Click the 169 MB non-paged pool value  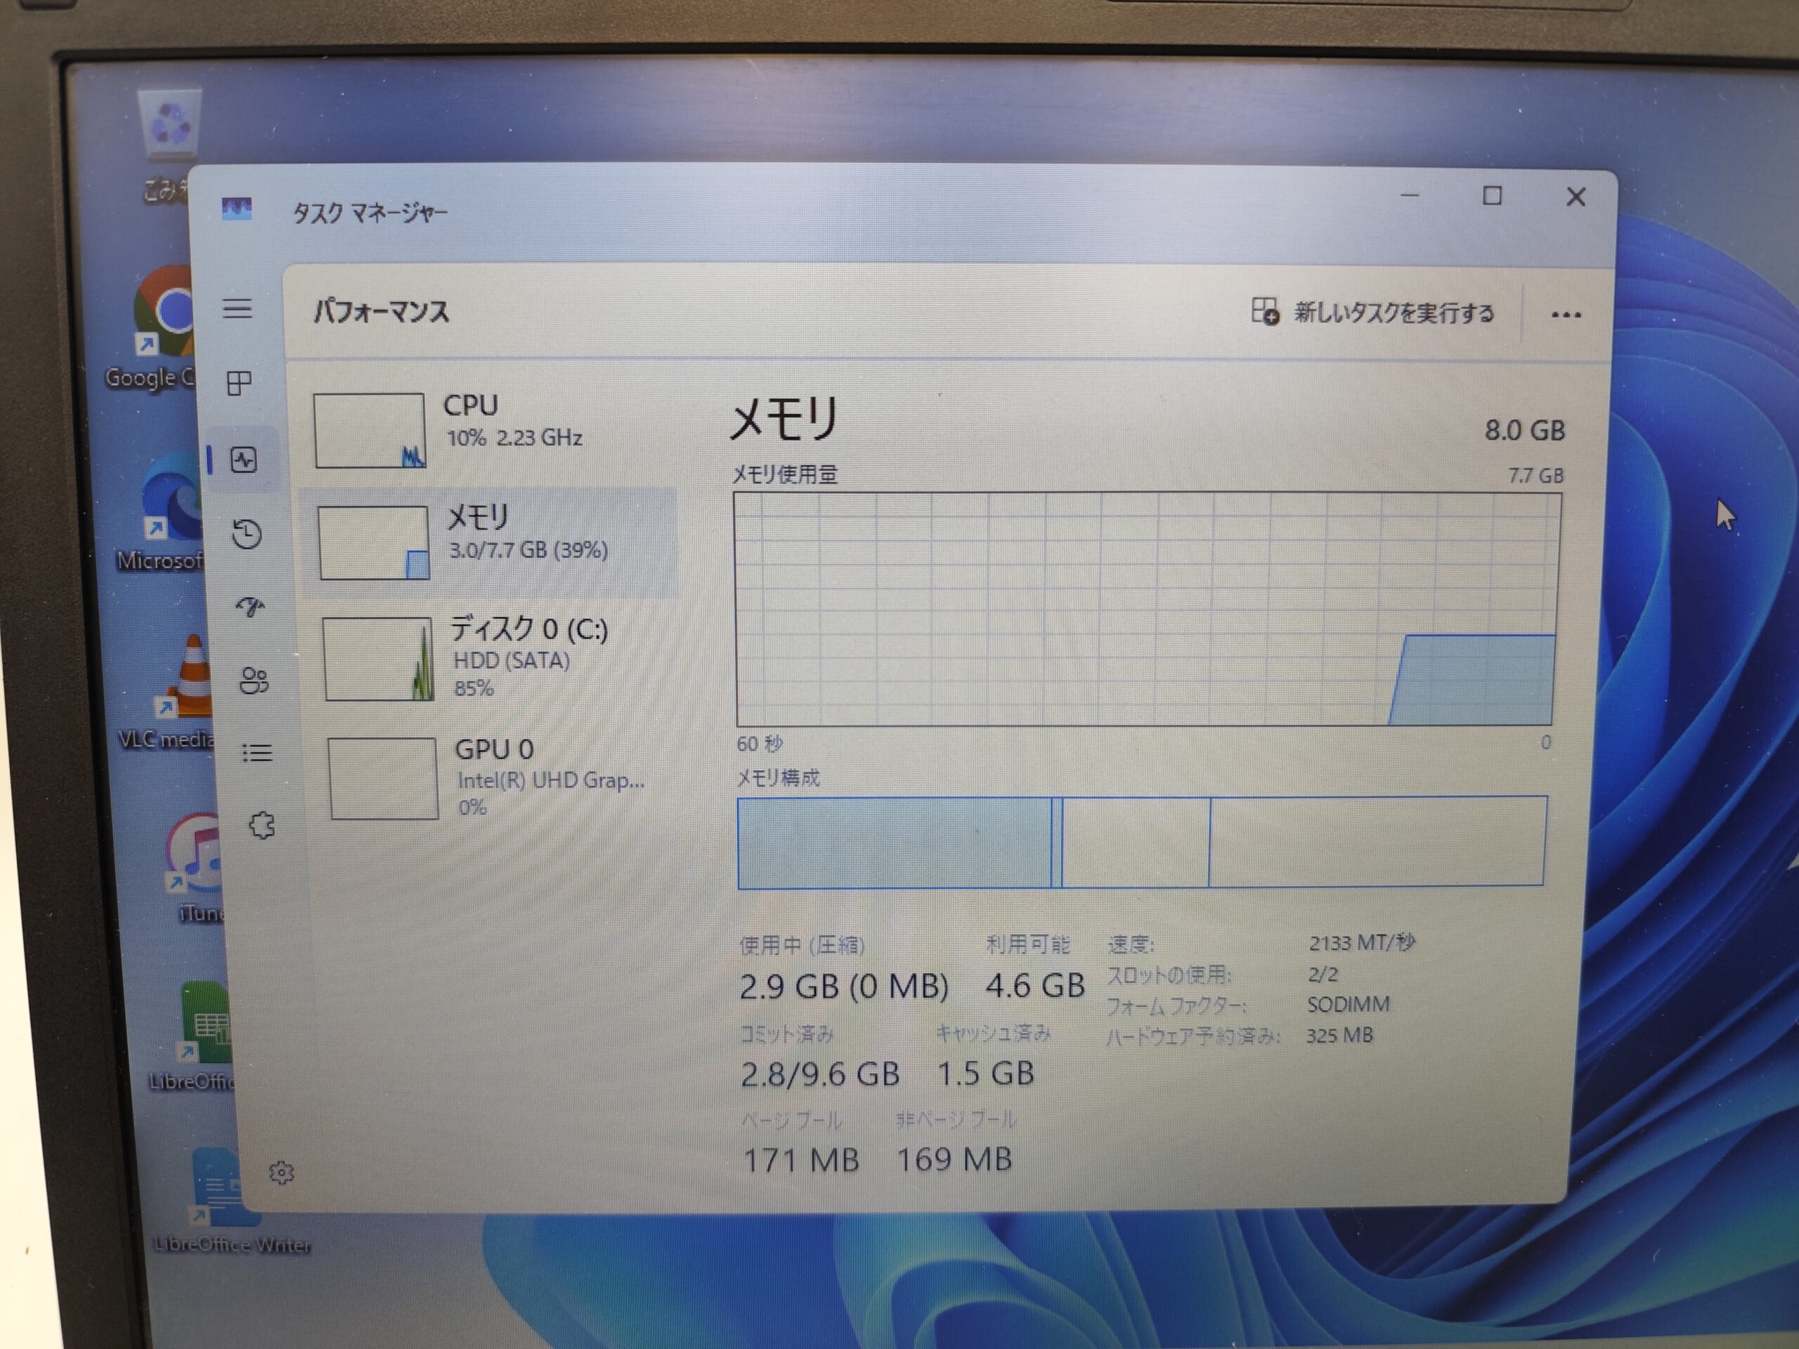point(954,1159)
